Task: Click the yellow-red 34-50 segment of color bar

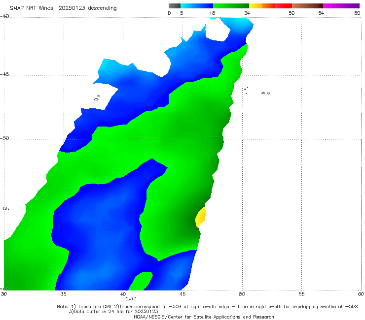Action: point(270,6)
